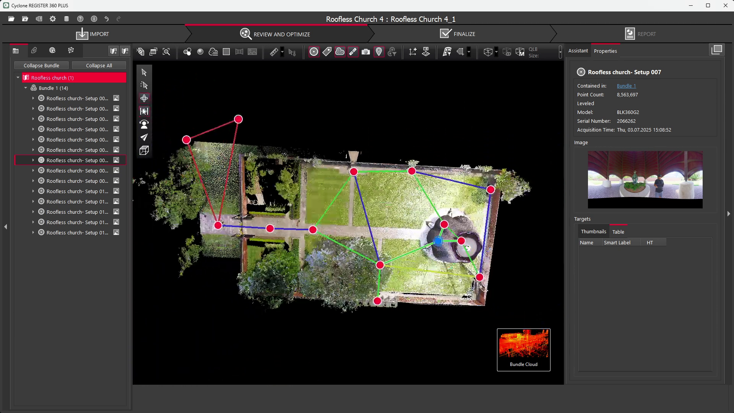Open the Thumbnails targets tab
This screenshot has width=734, height=413.
coord(593,232)
